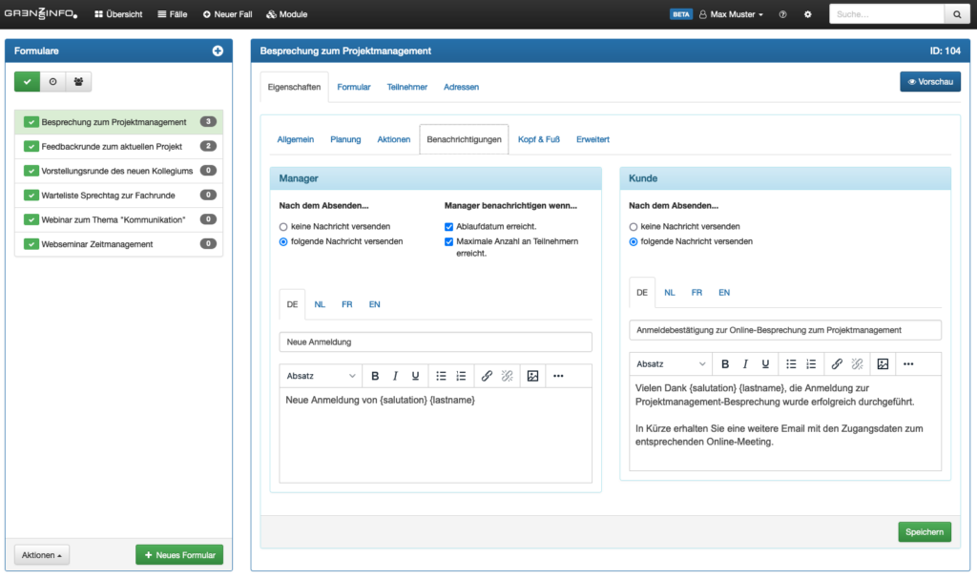Uncheck "Maximale Anzahl an Teilnehmern erreicht"
This screenshot has height=579, width=977.
[x=449, y=242]
